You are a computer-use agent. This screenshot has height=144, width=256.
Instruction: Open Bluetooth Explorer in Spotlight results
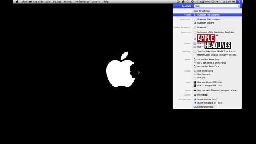click(x=206, y=23)
